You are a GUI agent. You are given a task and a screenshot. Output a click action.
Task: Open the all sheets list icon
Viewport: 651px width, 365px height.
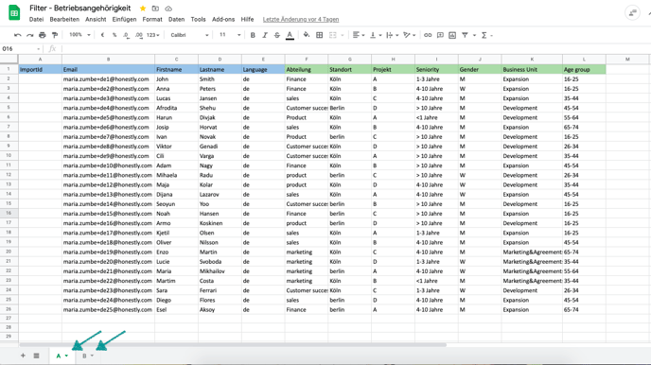pyautogui.click(x=37, y=356)
